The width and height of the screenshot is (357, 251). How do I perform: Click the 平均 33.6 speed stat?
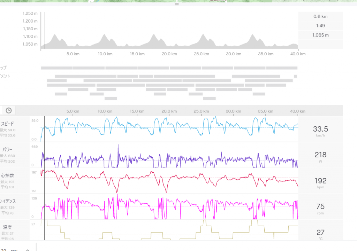pyautogui.click(x=8, y=135)
